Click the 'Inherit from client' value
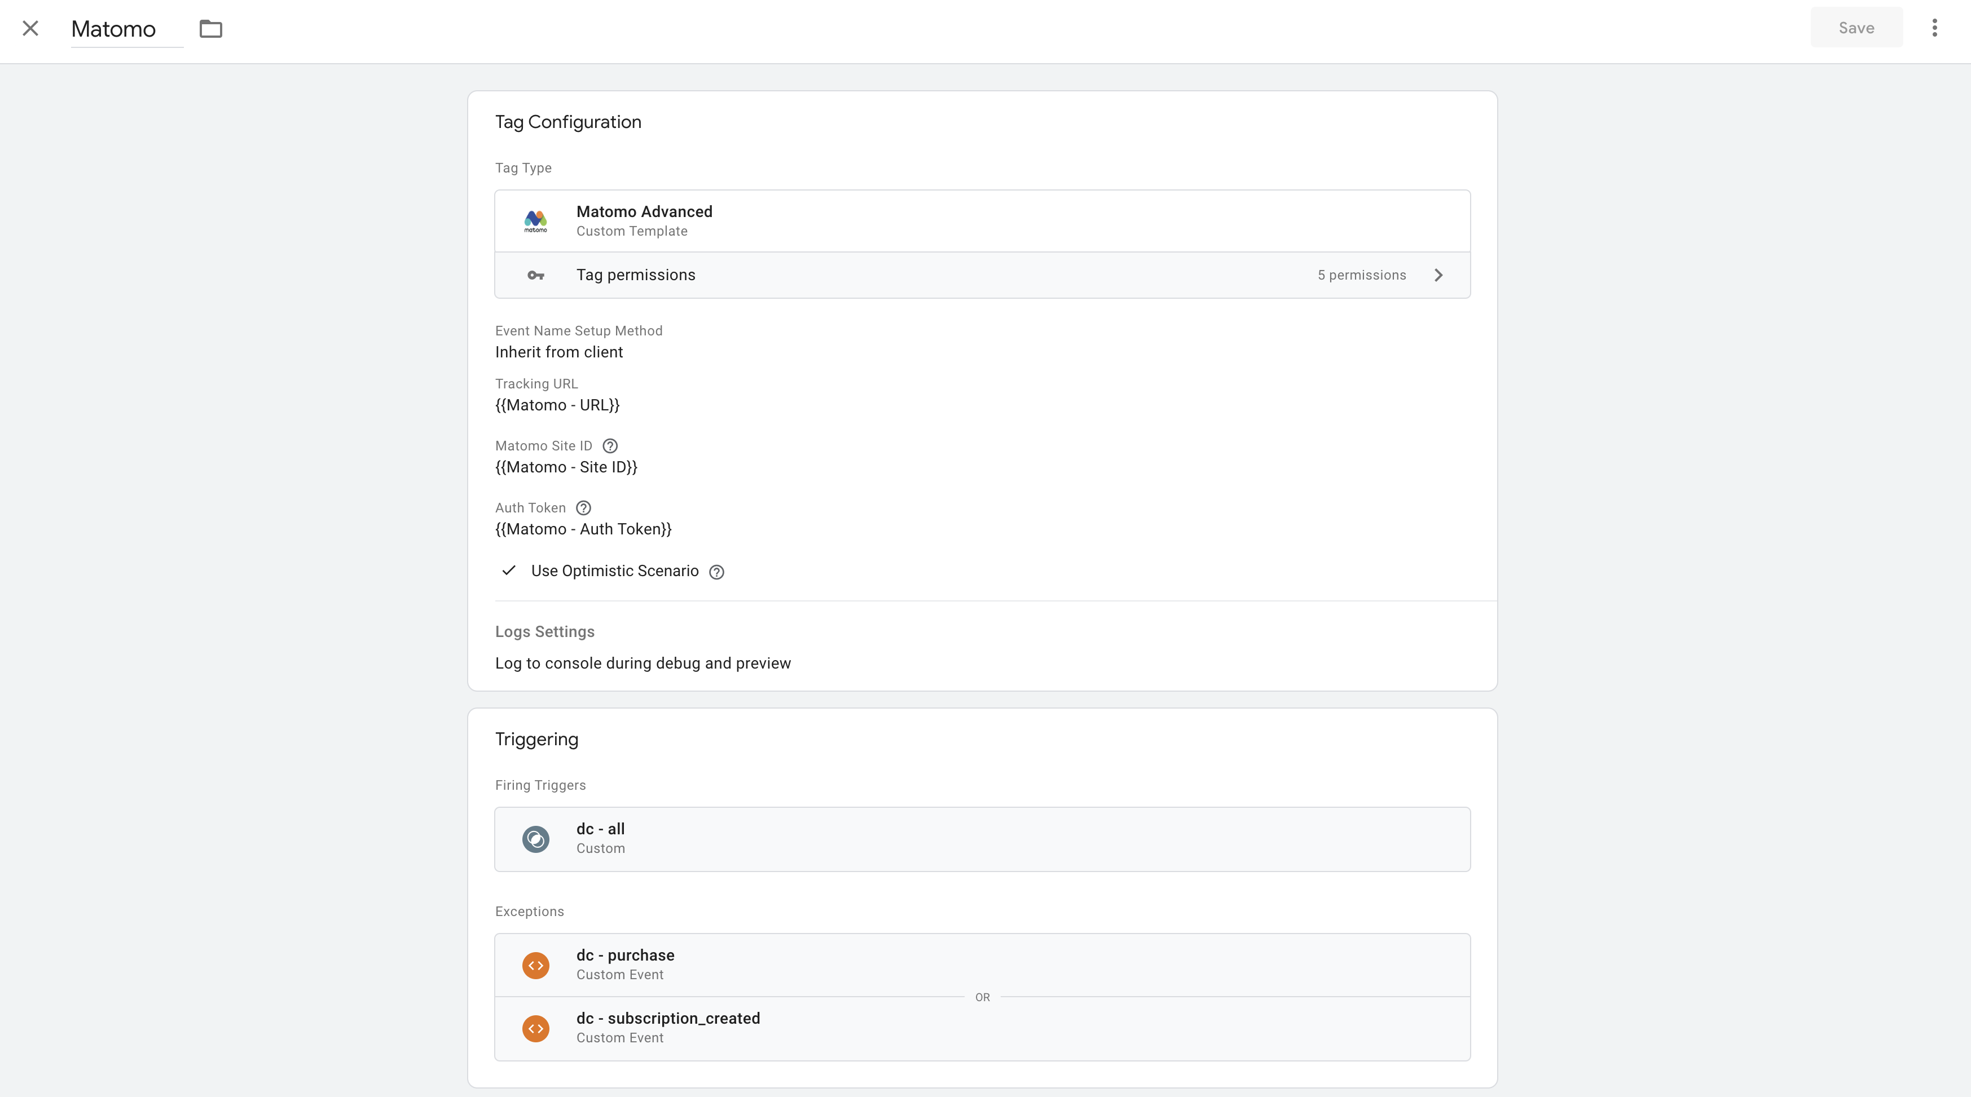 [x=558, y=352]
